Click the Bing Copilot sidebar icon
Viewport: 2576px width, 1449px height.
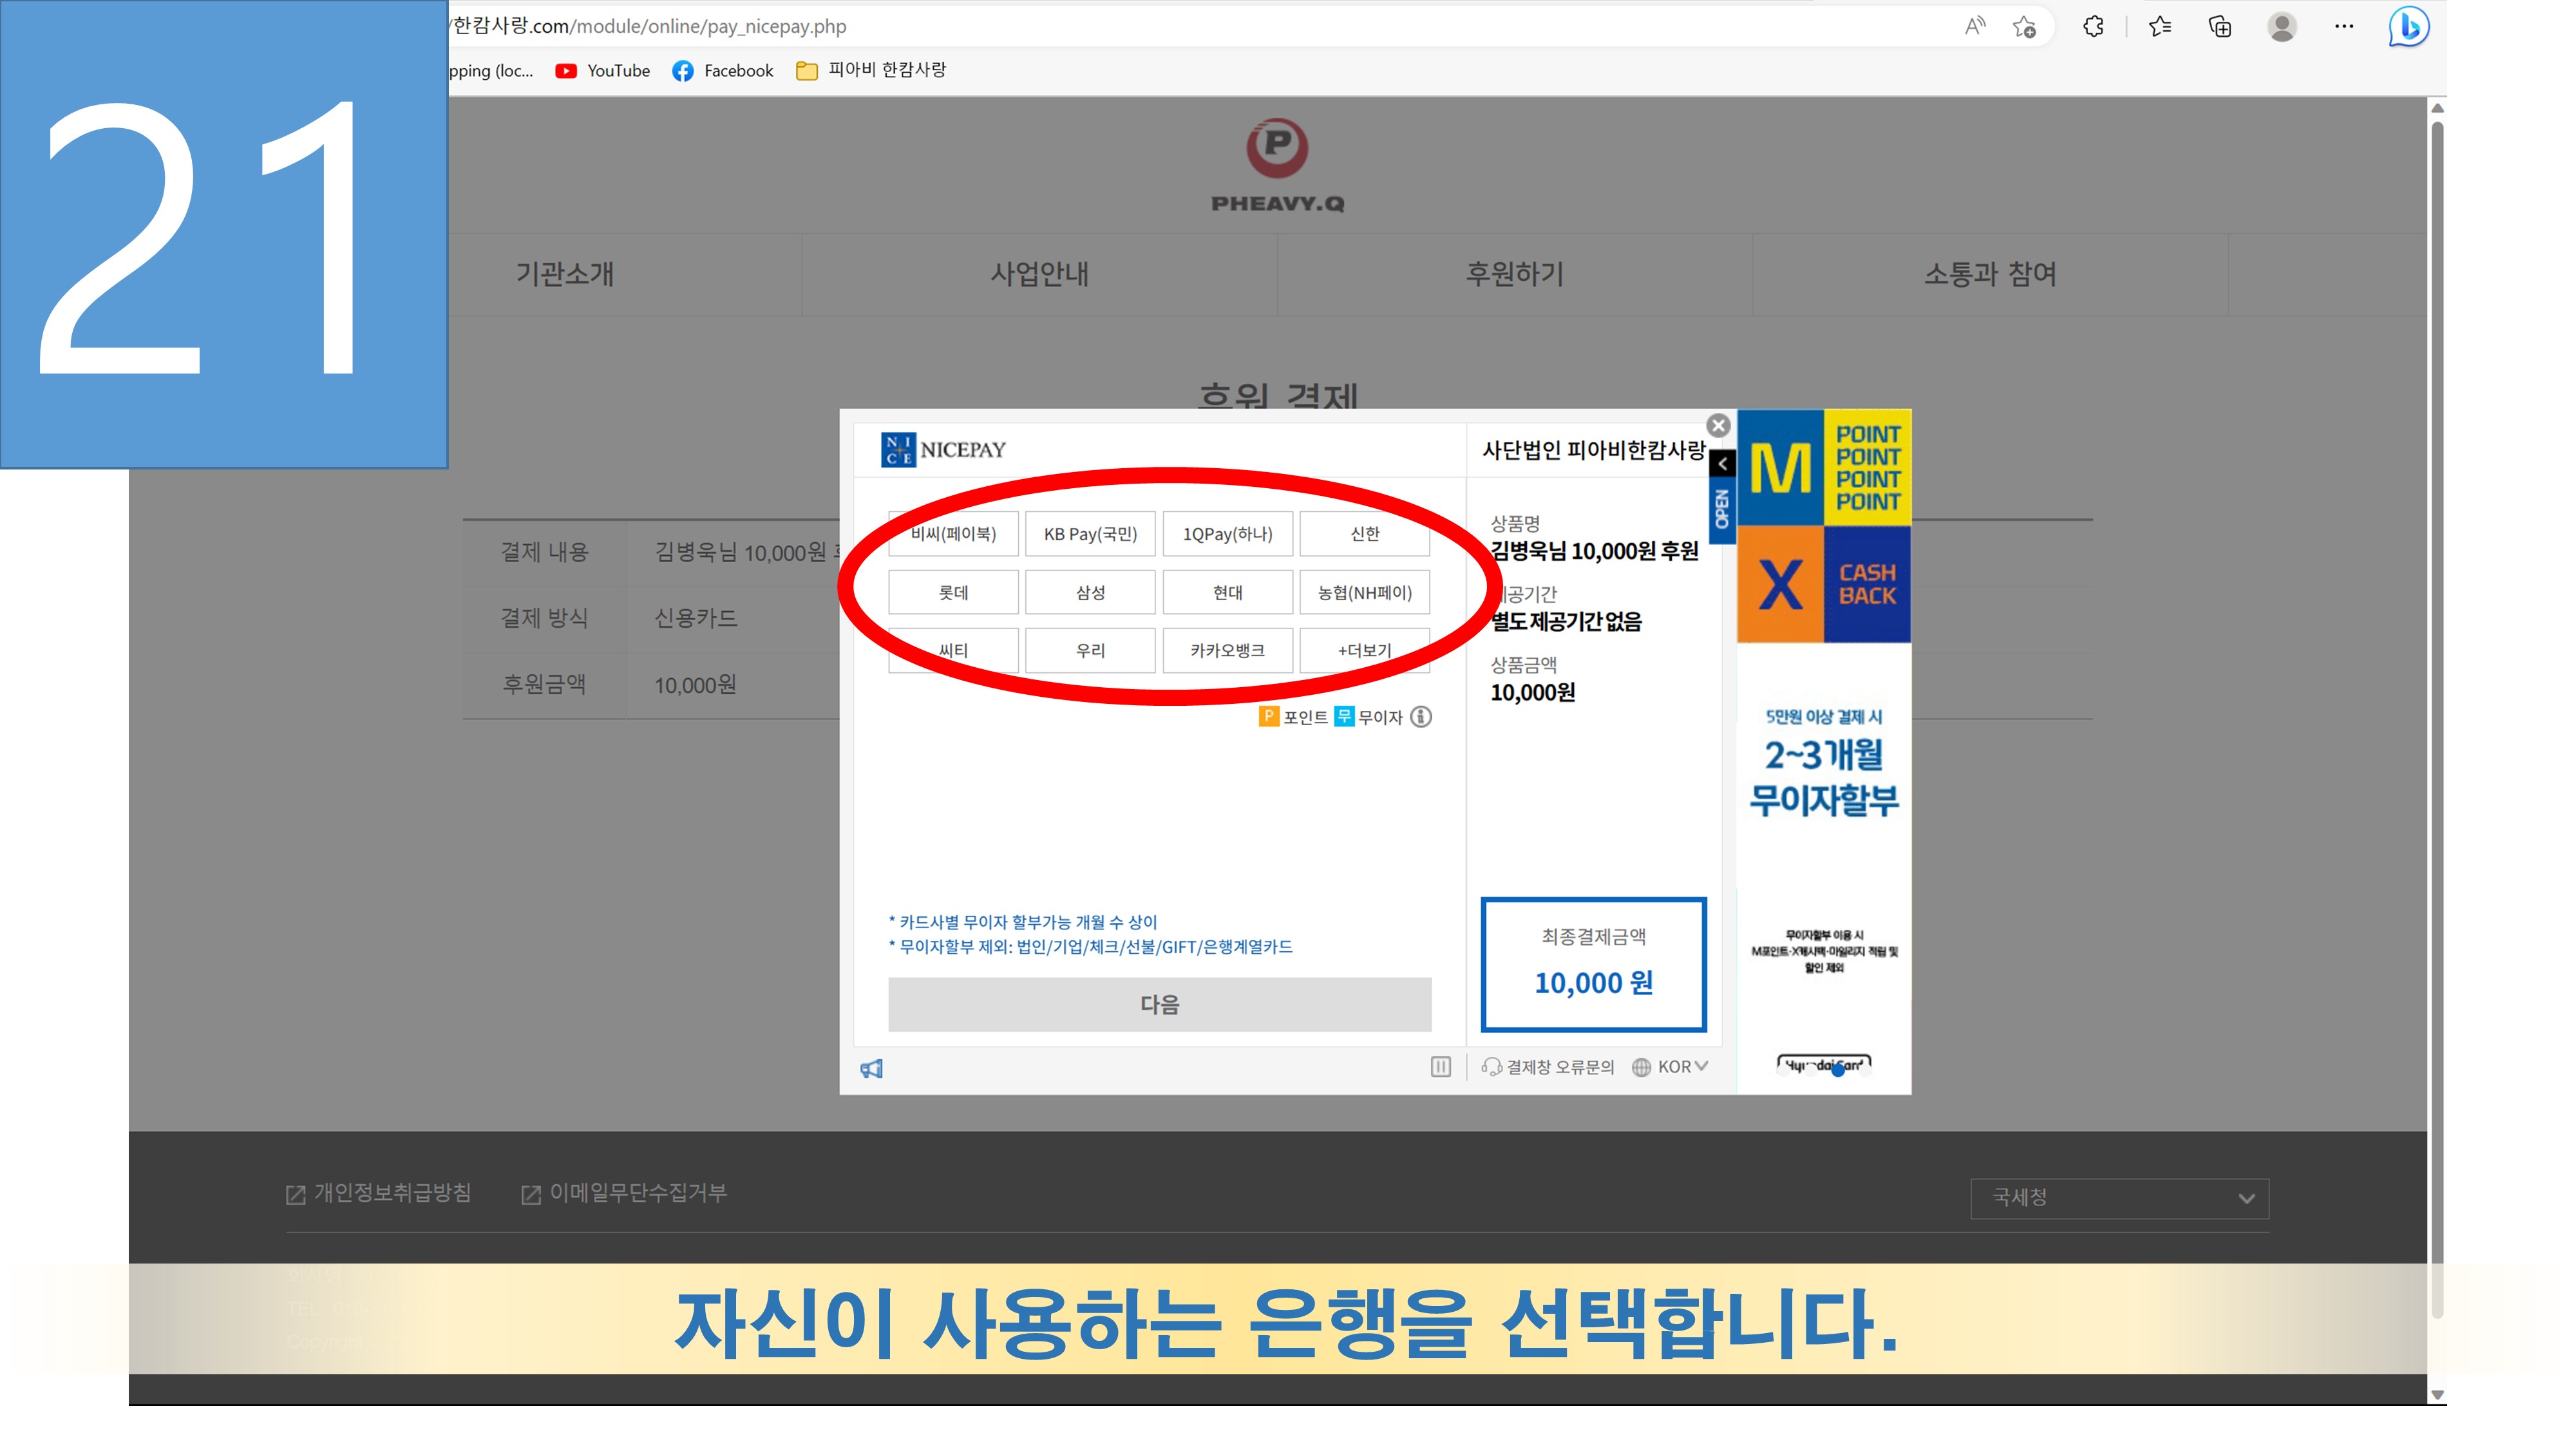pyautogui.click(x=2408, y=27)
